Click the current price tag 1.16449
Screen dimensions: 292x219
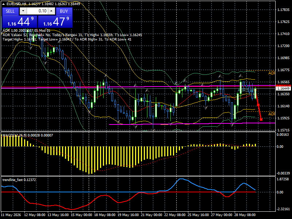point(284,89)
